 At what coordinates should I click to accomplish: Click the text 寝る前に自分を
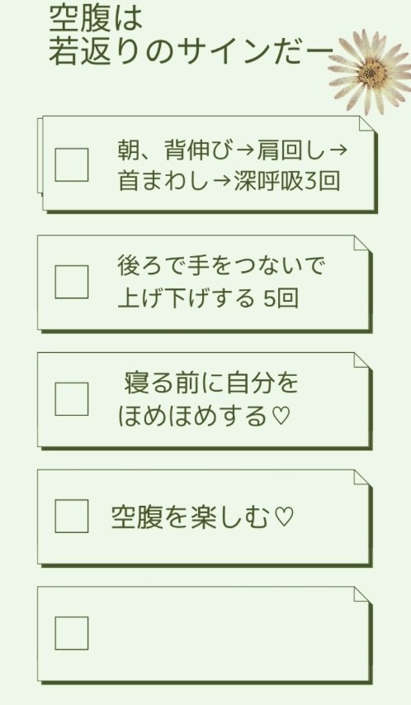pos(211,383)
